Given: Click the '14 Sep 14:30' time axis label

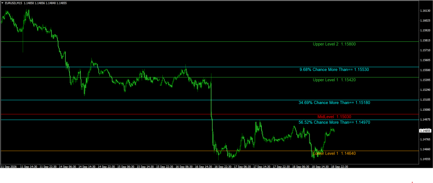Looking at the screenshot, I should (86, 167).
